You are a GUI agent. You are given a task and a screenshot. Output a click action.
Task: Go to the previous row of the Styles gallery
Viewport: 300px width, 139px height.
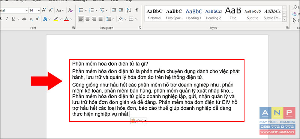pyautogui.click(x=284, y=9)
